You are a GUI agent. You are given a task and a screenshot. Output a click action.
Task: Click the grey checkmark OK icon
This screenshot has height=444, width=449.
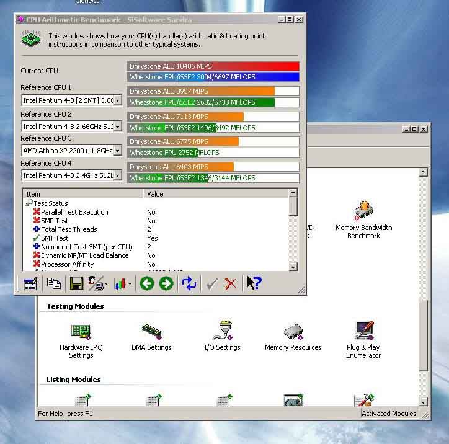[x=212, y=283]
